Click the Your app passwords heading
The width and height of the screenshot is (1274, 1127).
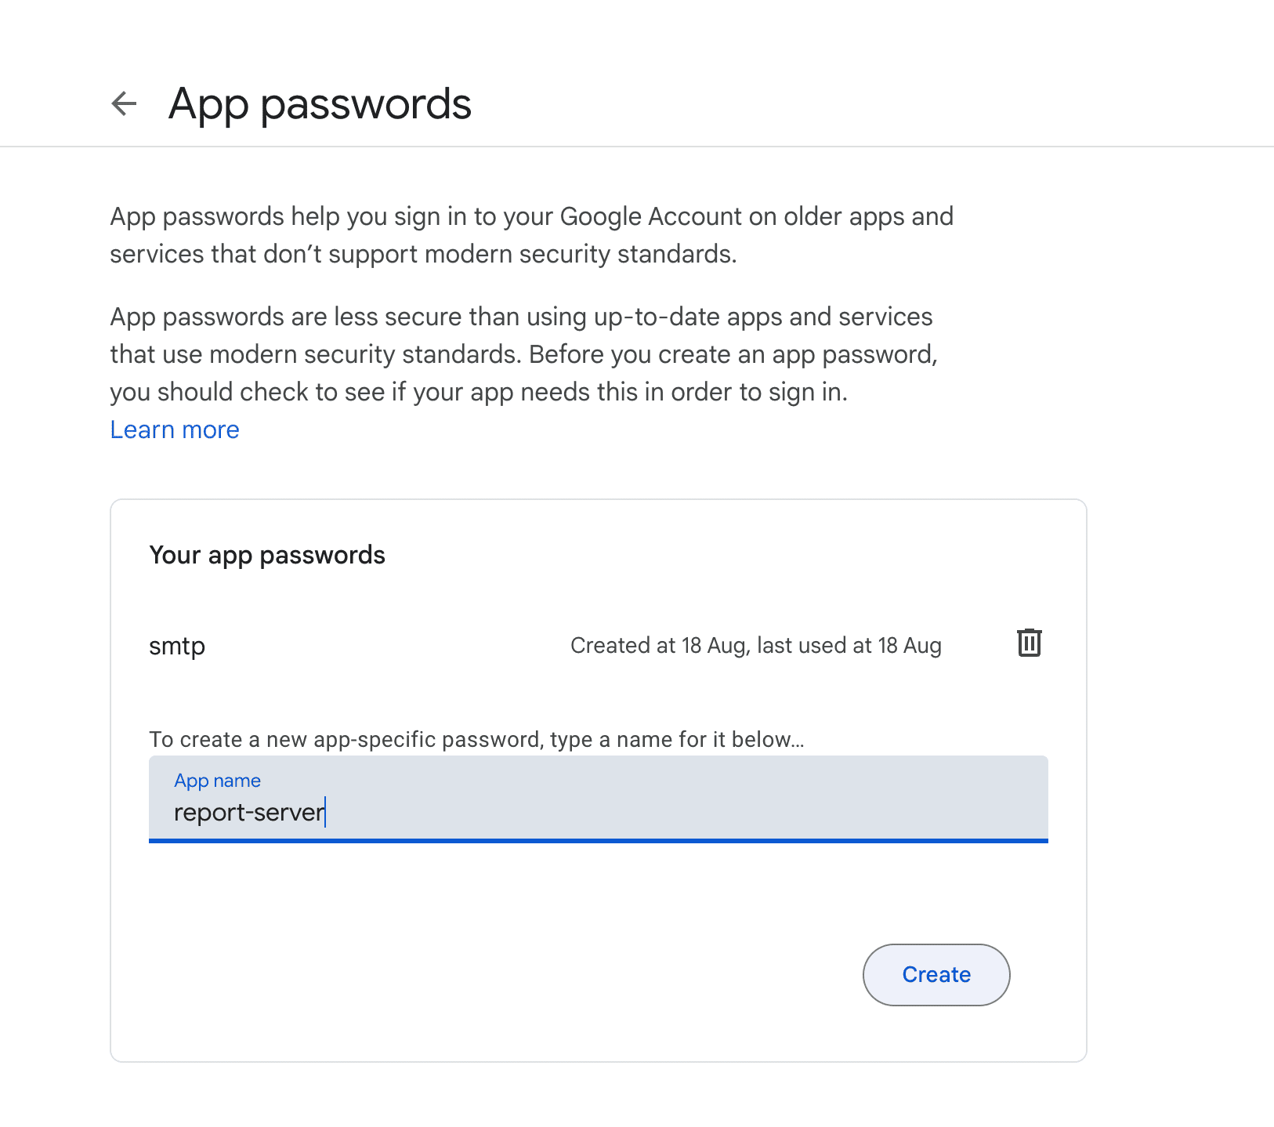pyautogui.click(x=266, y=555)
